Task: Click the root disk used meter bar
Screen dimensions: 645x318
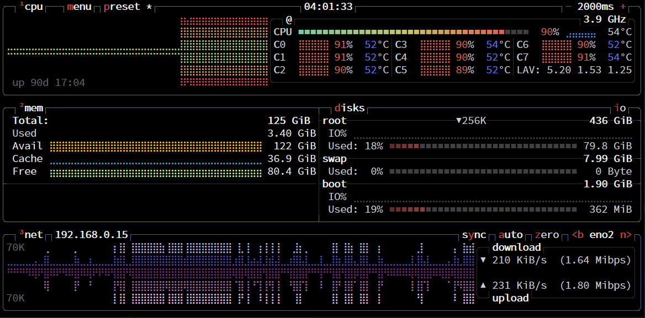Action: click(x=483, y=146)
